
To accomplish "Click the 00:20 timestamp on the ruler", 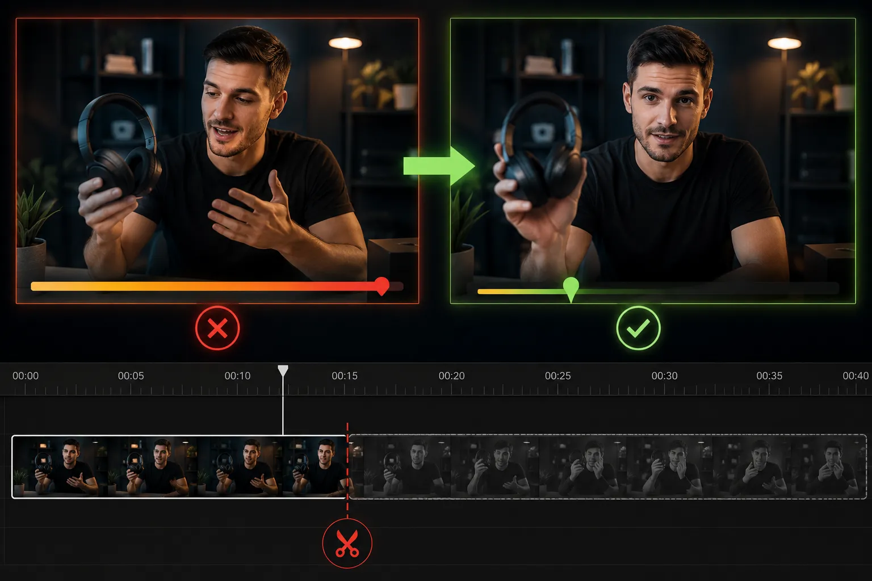I will pyautogui.click(x=451, y=376).
